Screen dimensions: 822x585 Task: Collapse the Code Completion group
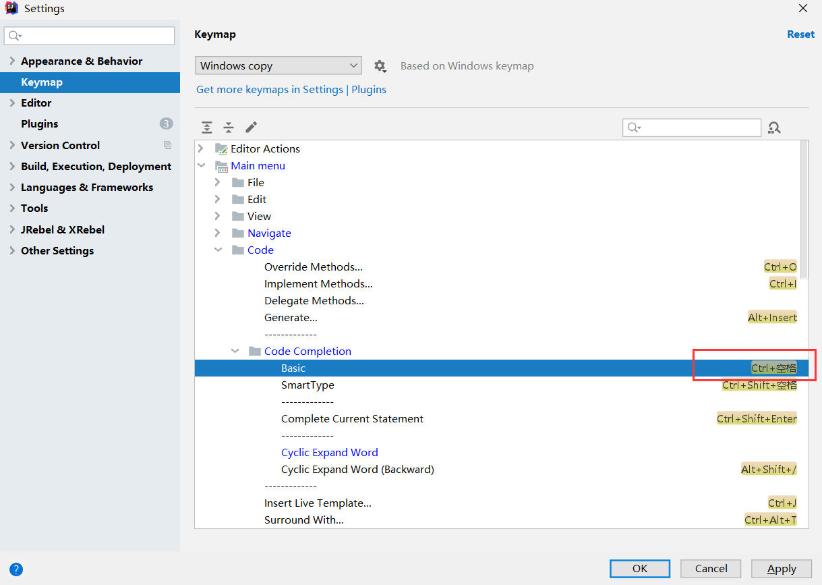(235, 351)
